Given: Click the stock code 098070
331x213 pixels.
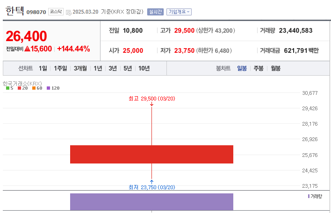Looking at the screenshot, I should coord(36,12).
